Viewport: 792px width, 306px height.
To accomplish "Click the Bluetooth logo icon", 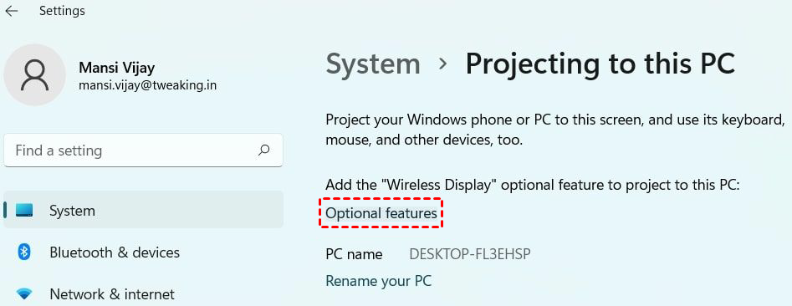I will tap(24, 252).
